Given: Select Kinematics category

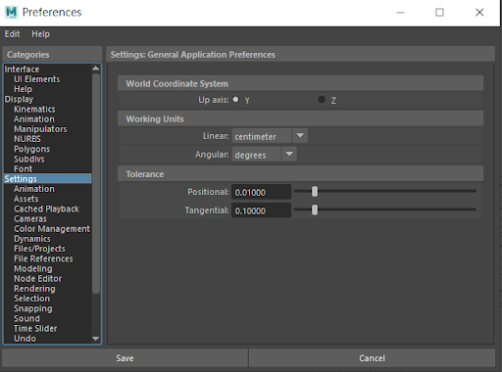Looking at the screenshot, I should pyautogui.click(x=34, y=109).
